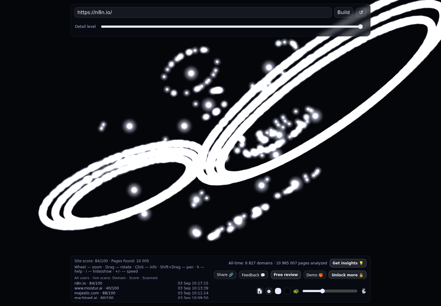The height and width of the screenshot is (306, 441).
Task: Click the rabbit fast speed icon
Action: (x=364, y=291)
